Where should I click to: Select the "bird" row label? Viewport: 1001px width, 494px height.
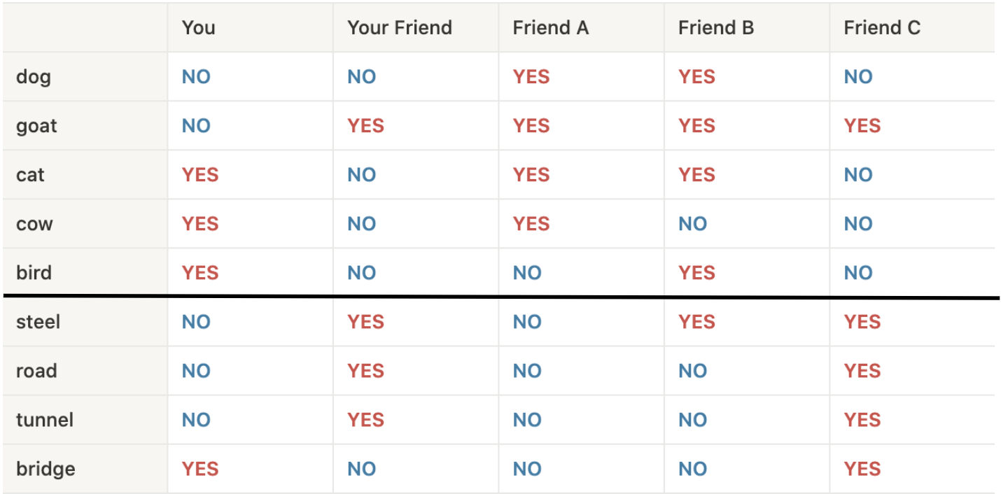tap(34, 273)
